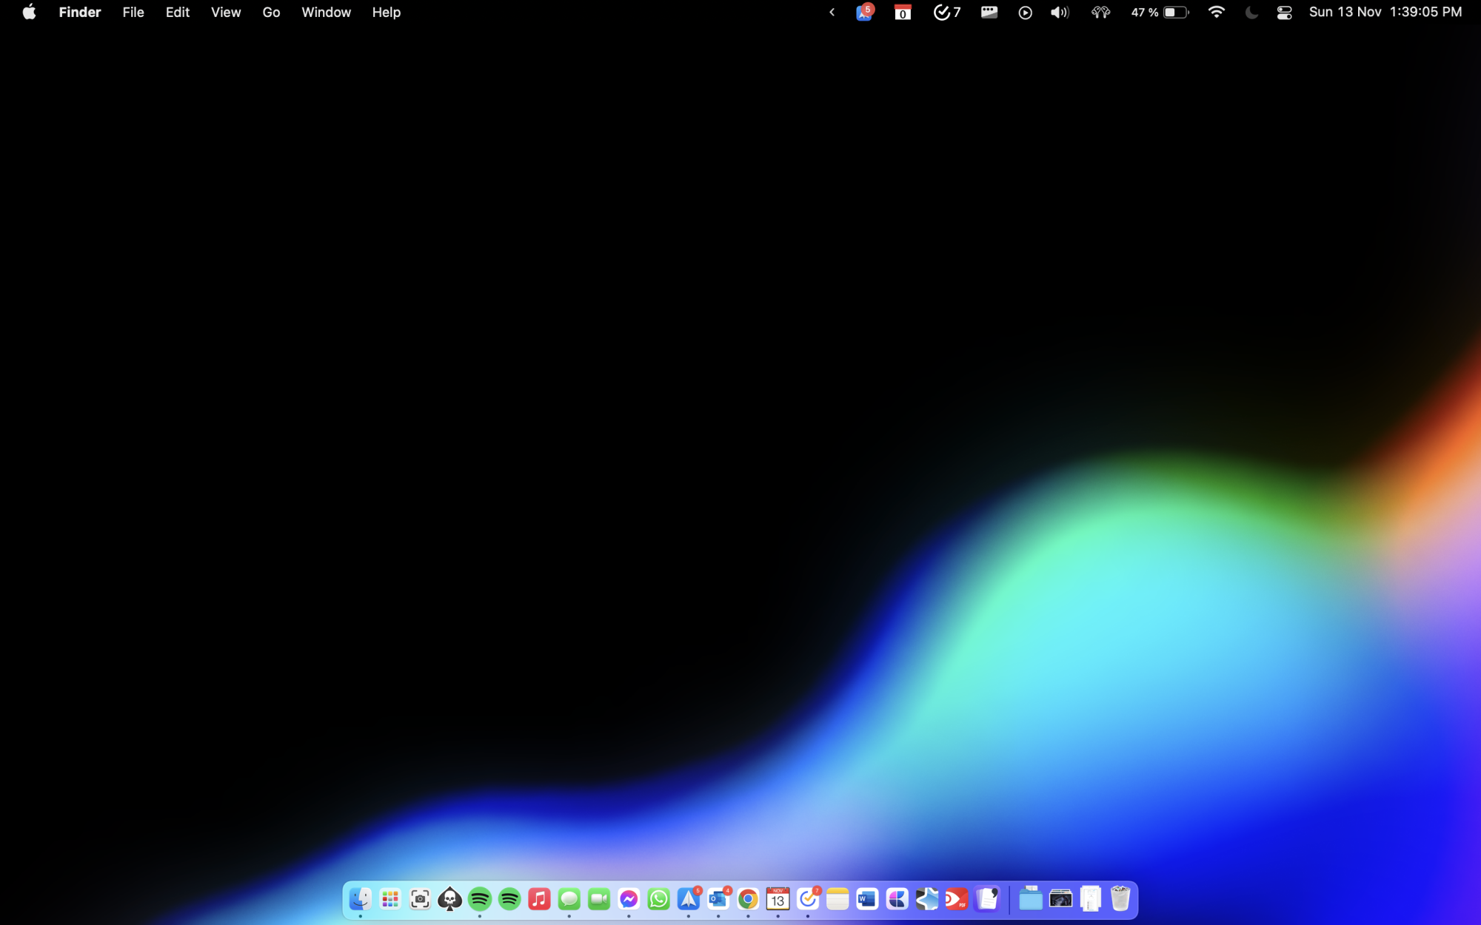Launch Google Chrome from the dock
Image resolution: width=1481 pixels, height=925 pixels.
[748, 899]
